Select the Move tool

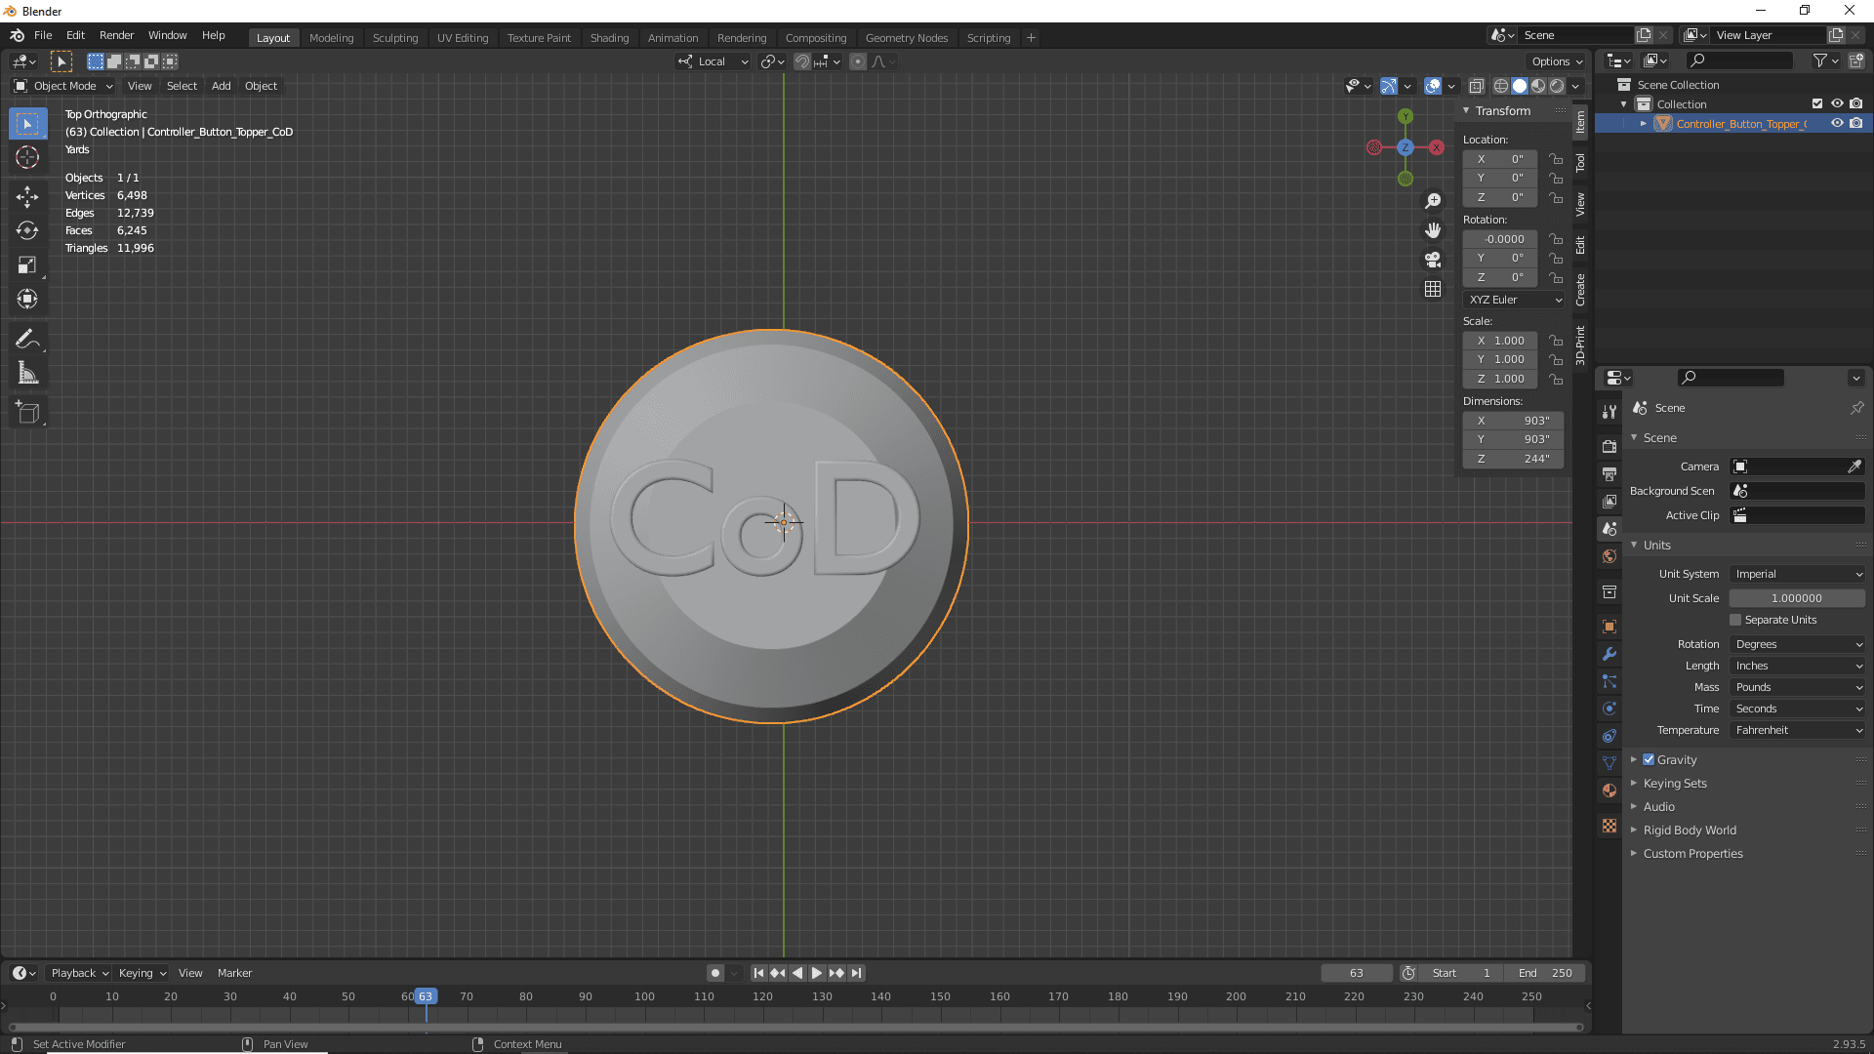pos(27,197)
